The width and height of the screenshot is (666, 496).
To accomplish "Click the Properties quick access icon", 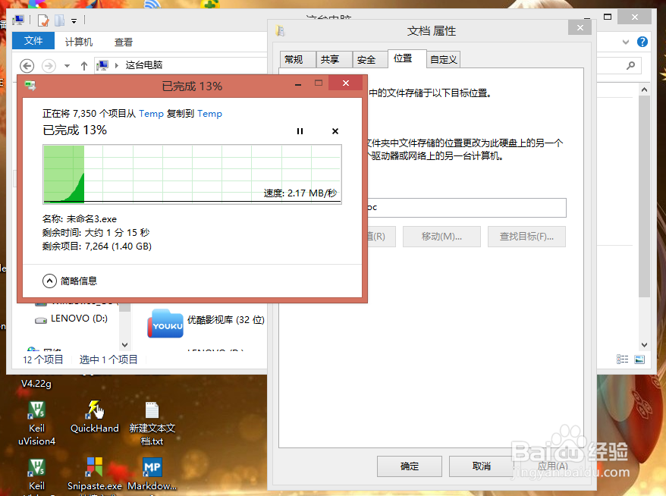I will tap(43, 20).
